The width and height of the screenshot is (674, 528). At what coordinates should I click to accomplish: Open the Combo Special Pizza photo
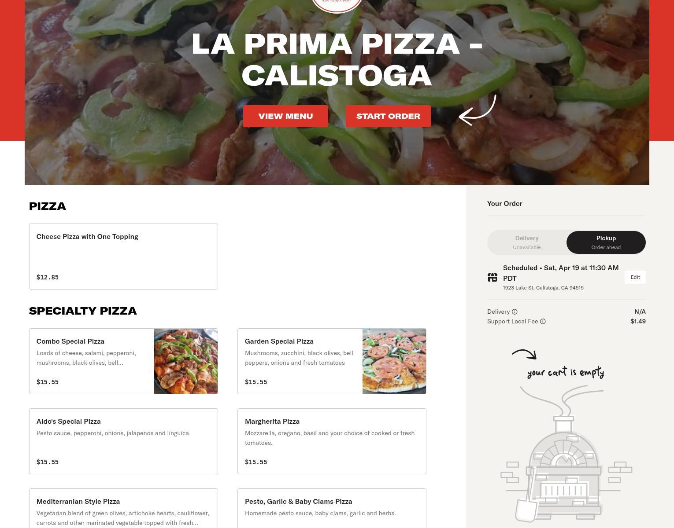click(186, 361)
